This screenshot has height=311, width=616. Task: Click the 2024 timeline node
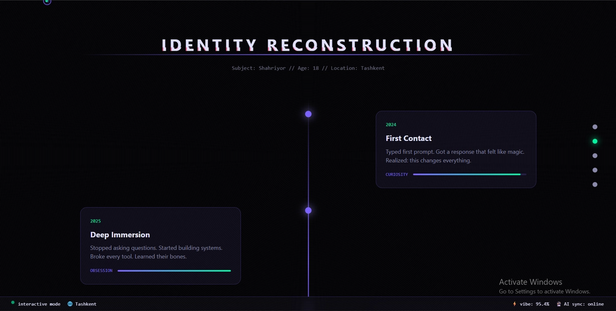tap(308, 114)
